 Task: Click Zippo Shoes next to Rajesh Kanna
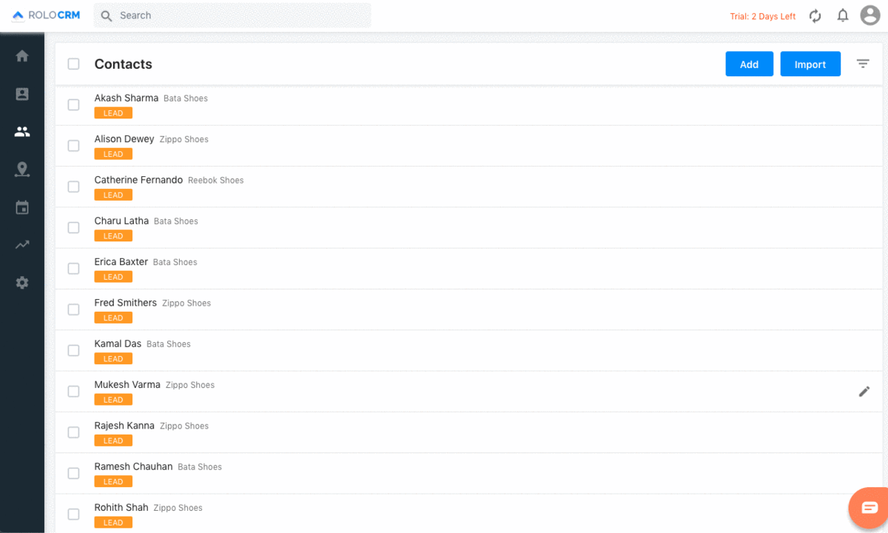pyautogui.click(x=184, y=426)
